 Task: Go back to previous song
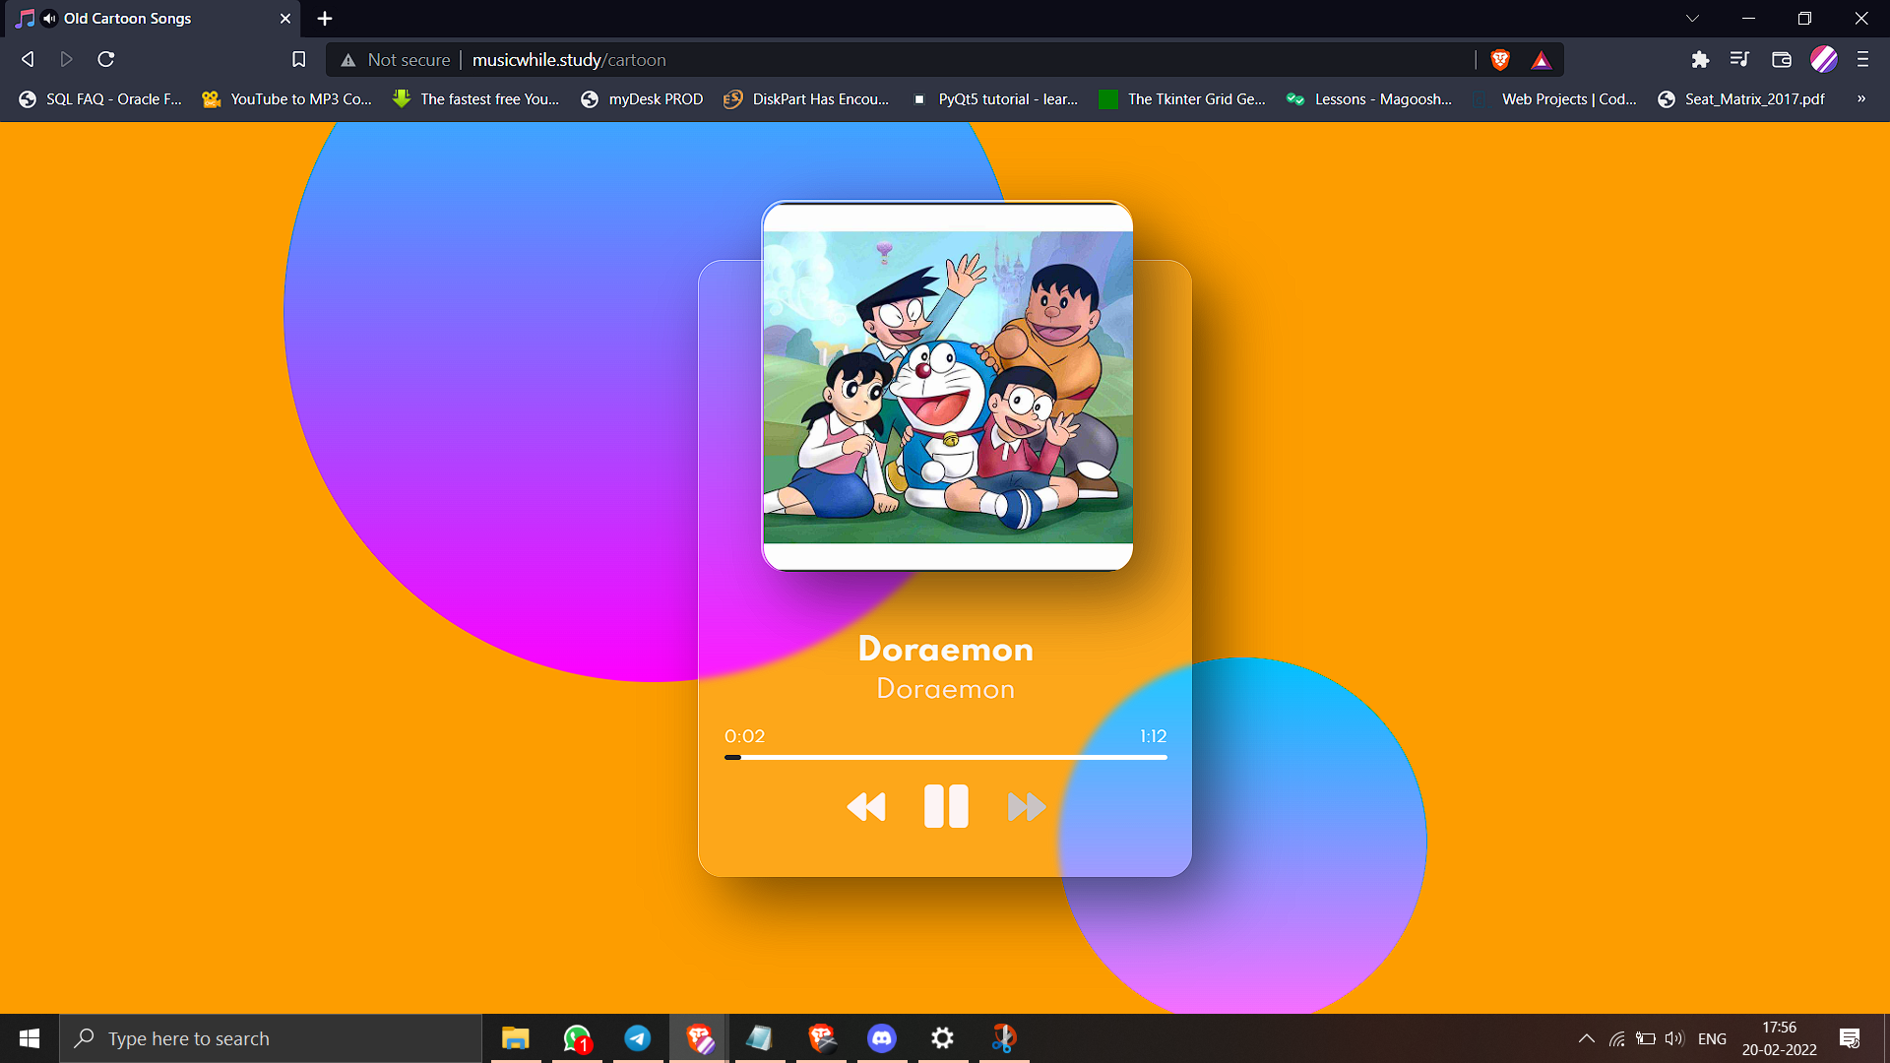[x=866, y=807]
